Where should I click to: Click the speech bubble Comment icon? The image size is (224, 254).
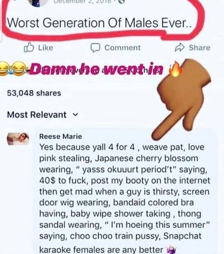95,48
